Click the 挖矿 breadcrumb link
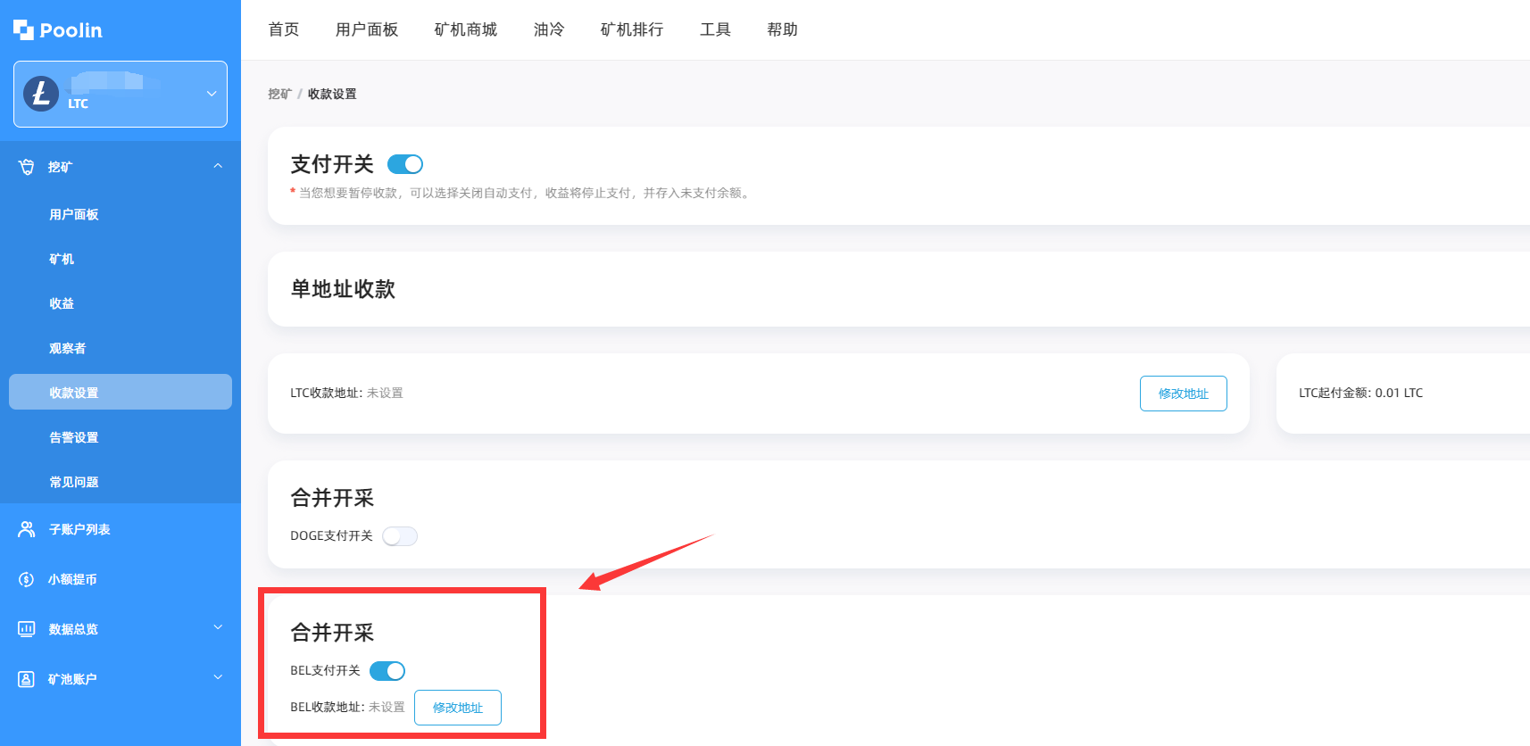 click(279, 94)
